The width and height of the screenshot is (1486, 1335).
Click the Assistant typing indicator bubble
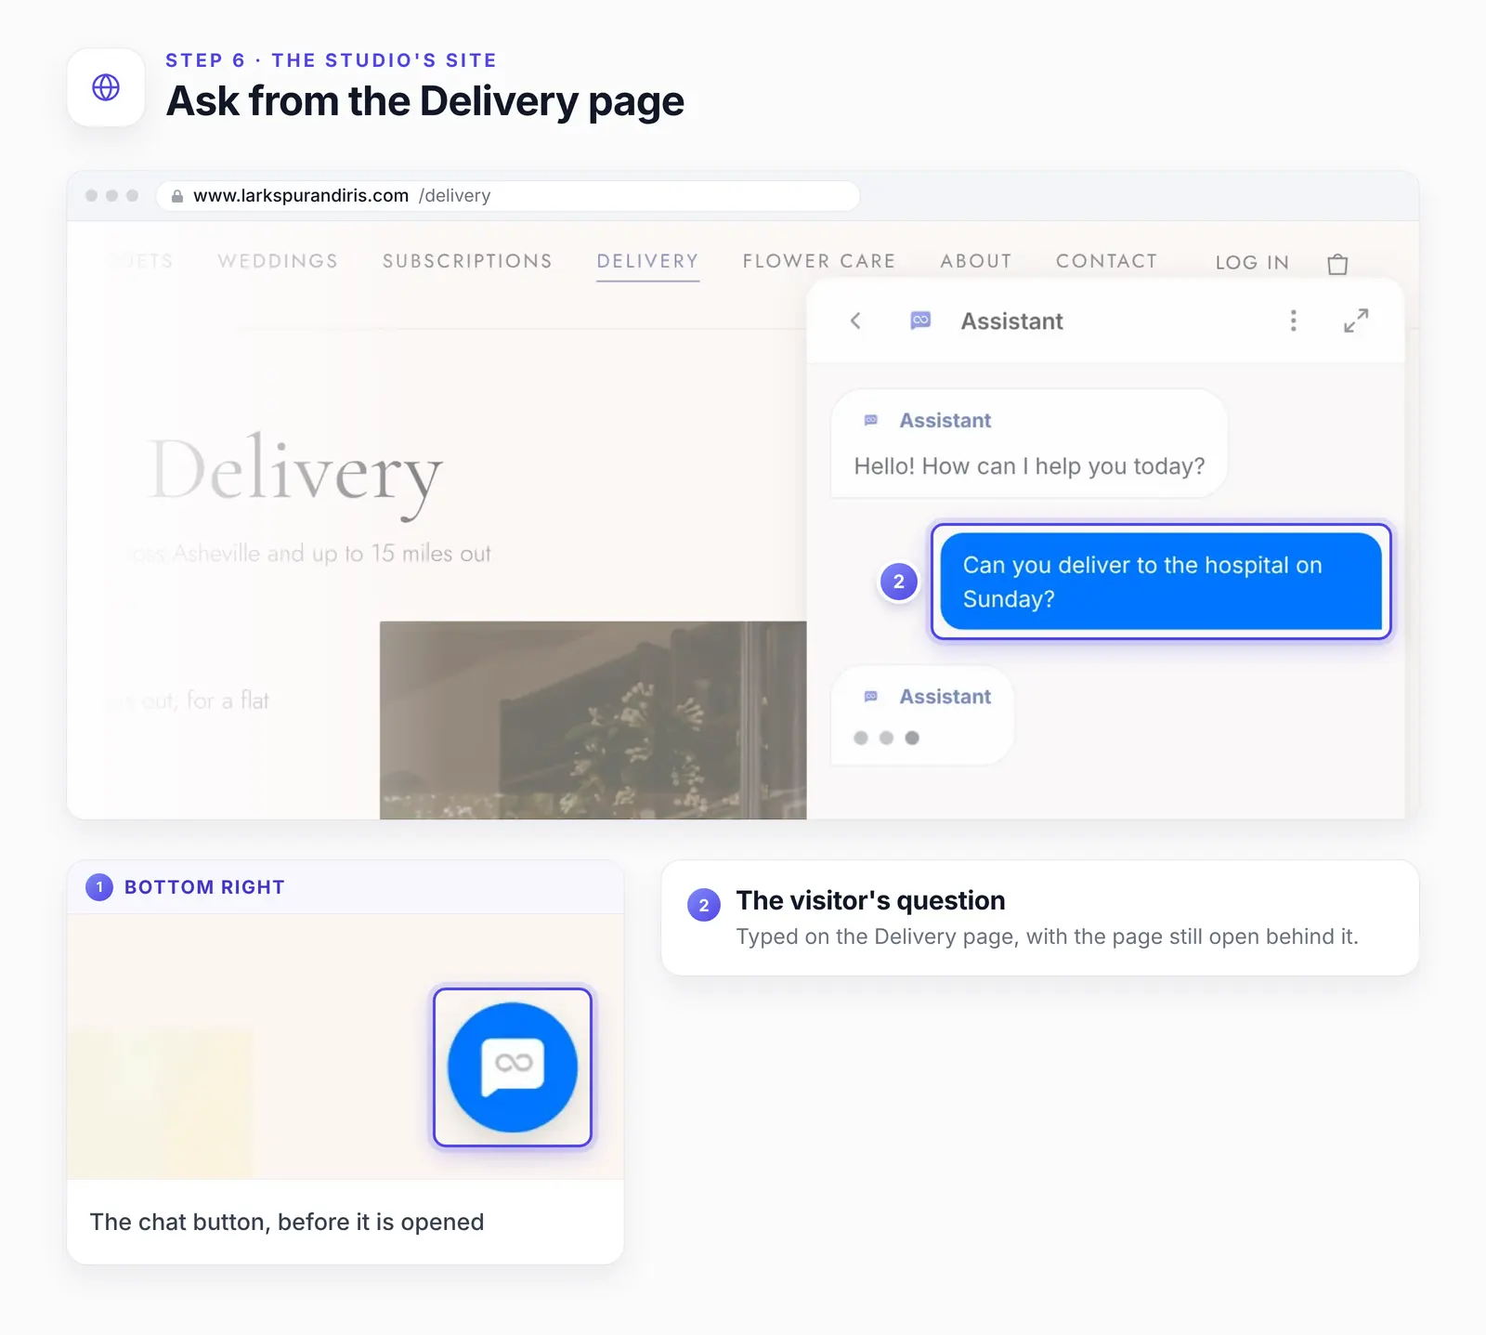coord(922,715)
